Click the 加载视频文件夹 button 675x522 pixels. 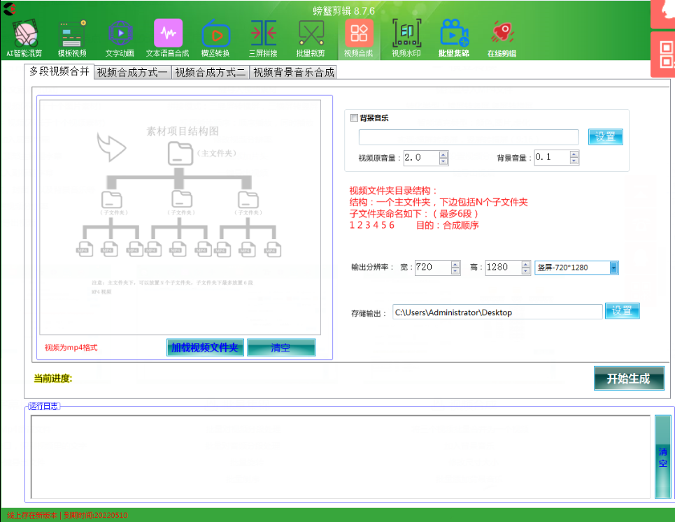click(205, 348)
